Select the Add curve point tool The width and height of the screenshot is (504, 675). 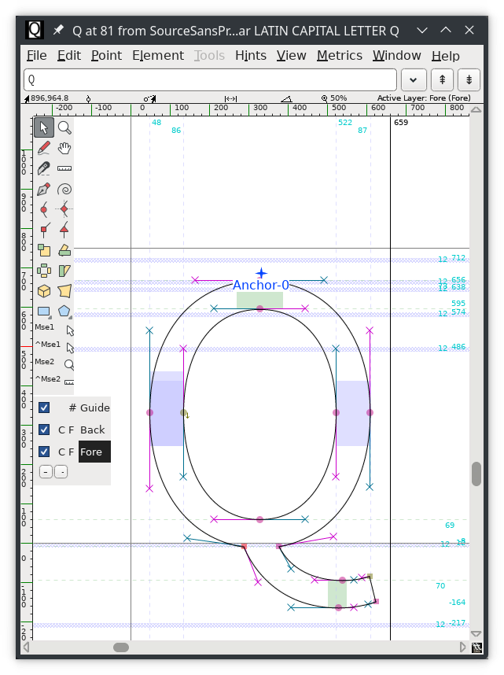tap(44, 209)
